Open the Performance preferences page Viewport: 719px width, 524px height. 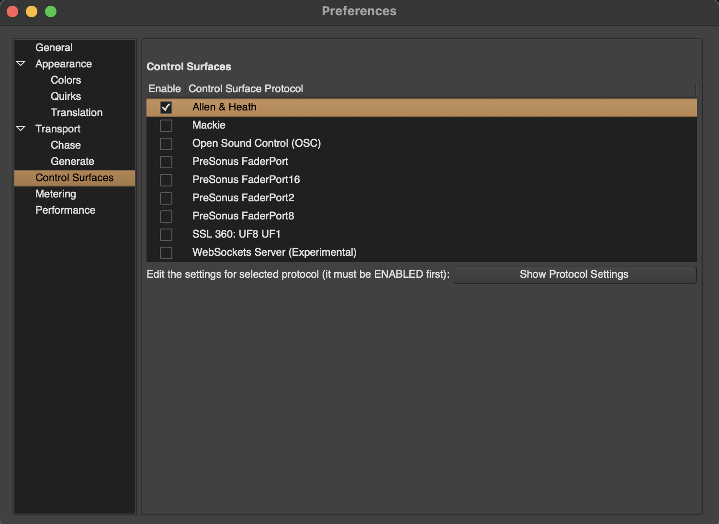click(65, 210)
